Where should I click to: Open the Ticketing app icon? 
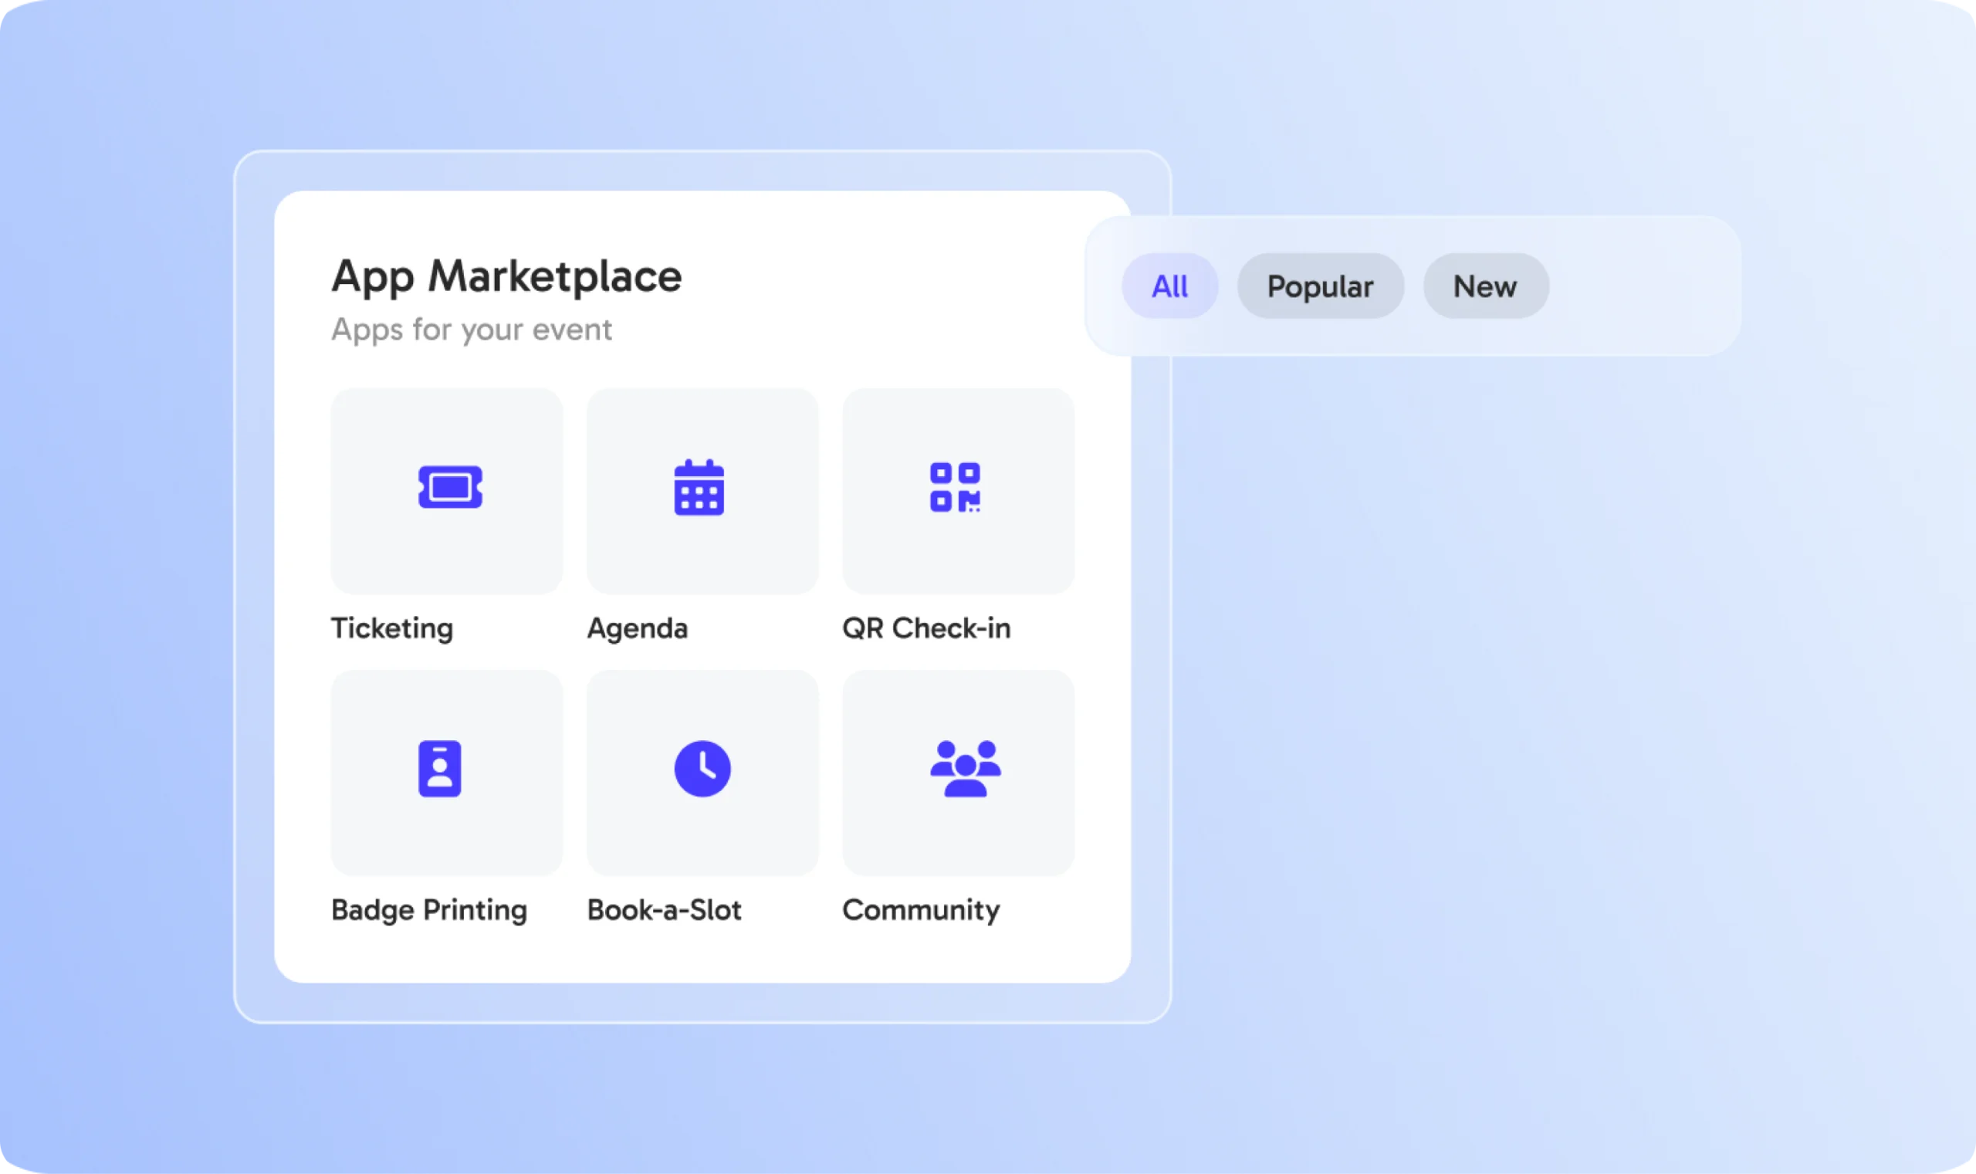[x=449, y=486]
